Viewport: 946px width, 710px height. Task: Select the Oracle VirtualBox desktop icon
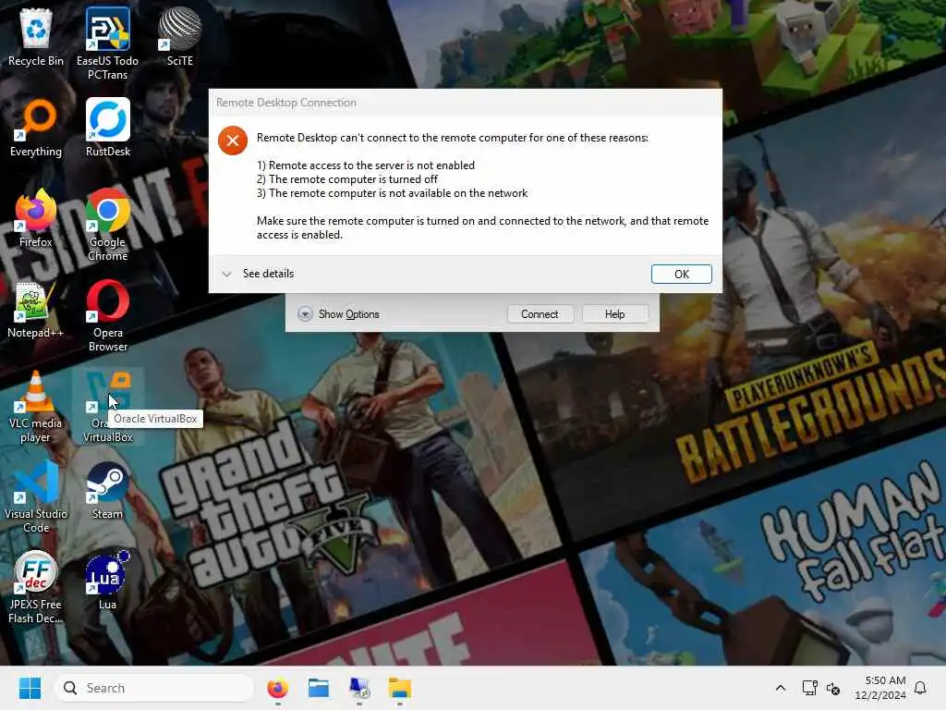click(107, 406)
